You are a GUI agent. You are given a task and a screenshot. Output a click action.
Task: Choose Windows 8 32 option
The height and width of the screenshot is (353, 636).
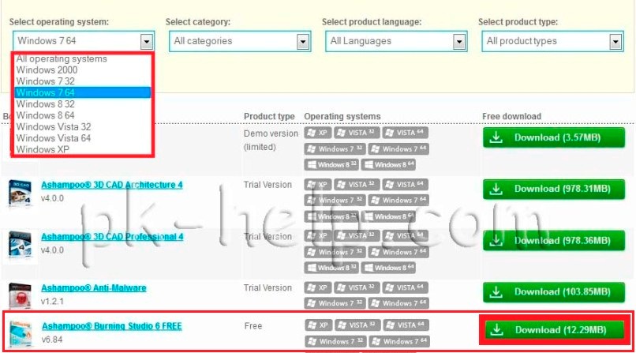(x=82, y=104)
